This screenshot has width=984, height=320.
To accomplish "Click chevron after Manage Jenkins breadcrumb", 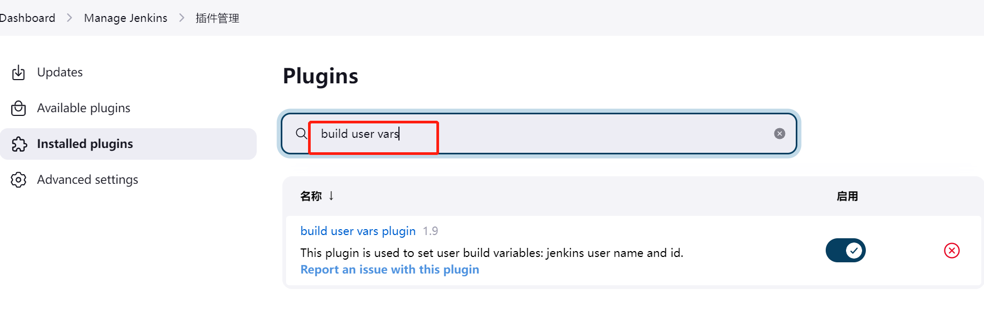I will click(x=182, y=18).
